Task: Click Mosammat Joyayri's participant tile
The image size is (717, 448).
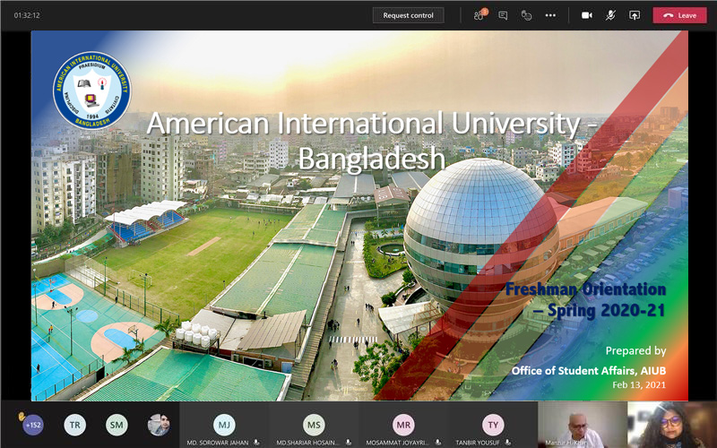Action: point(403,425)
